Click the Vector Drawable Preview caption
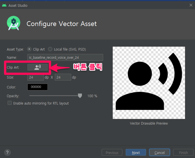The image size is (195, 158). tap(149, 123)
